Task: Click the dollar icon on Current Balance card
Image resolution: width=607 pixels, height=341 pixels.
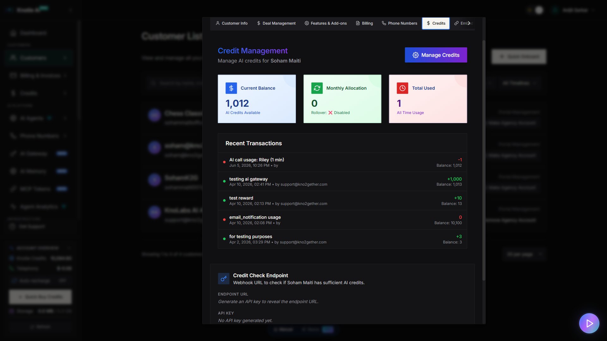Action: tap(231, 88)
